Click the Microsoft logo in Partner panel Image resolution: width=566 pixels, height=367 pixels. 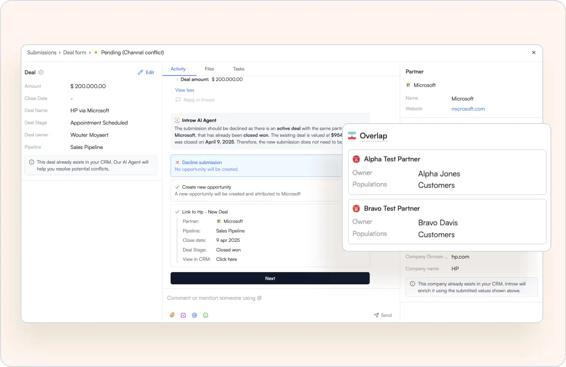(x=408, y=85)
